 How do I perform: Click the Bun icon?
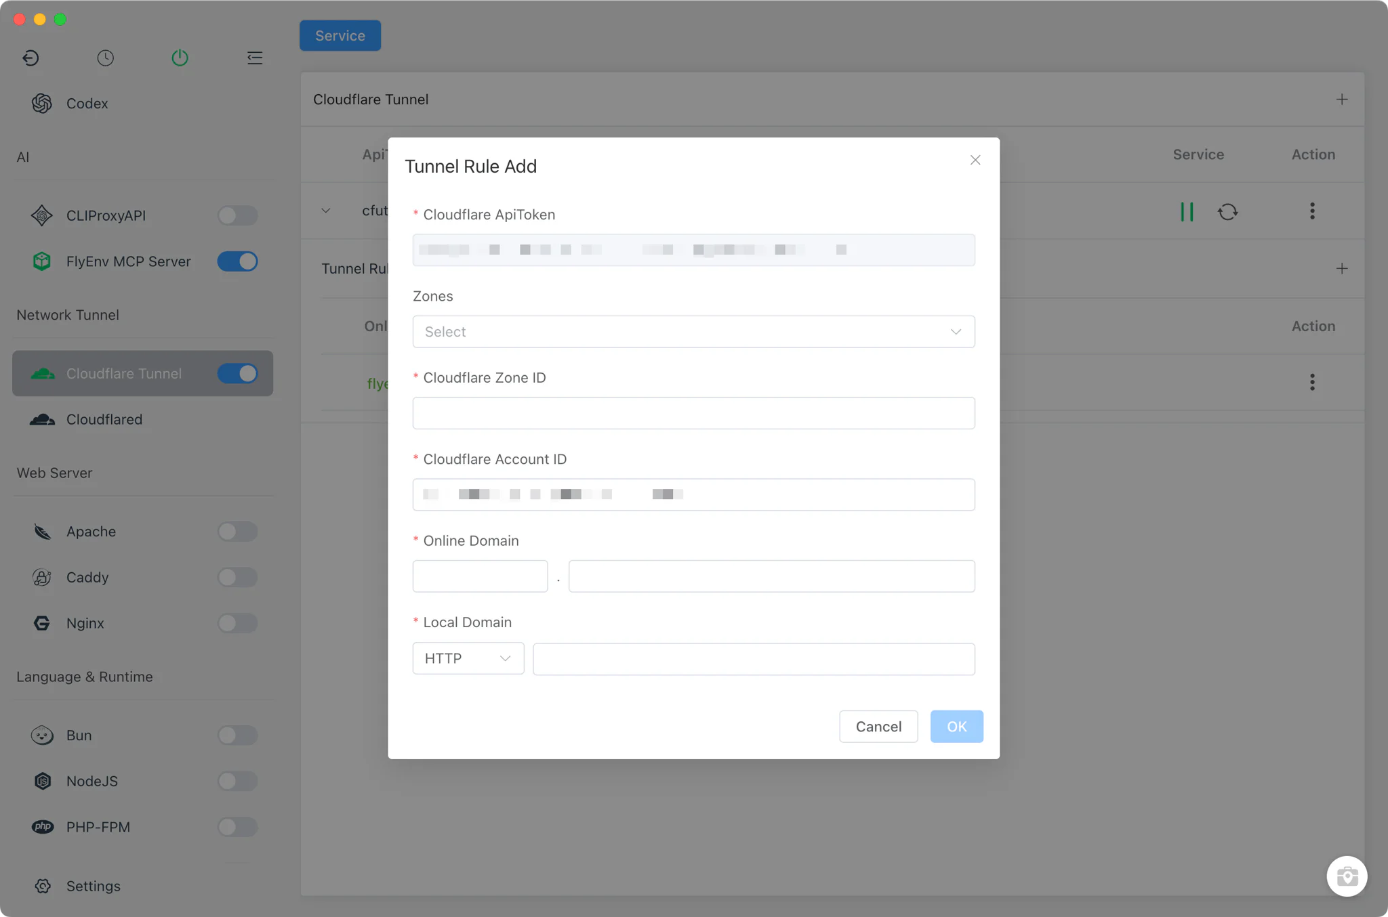(x=42, y=735)
